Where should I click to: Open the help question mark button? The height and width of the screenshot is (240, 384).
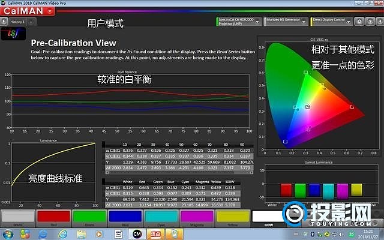[370, 22]
